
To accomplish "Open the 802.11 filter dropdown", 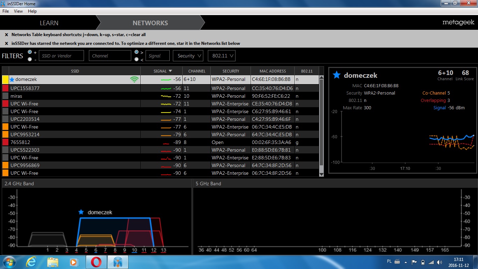I will (222, 56).
